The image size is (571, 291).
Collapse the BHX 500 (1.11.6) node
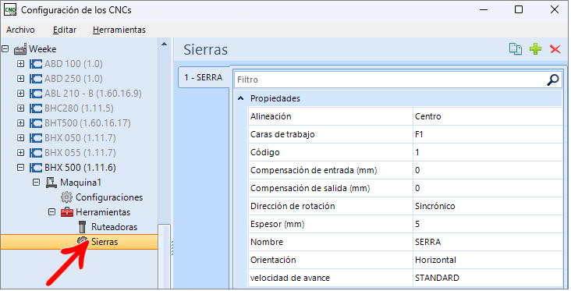[21, 168]
